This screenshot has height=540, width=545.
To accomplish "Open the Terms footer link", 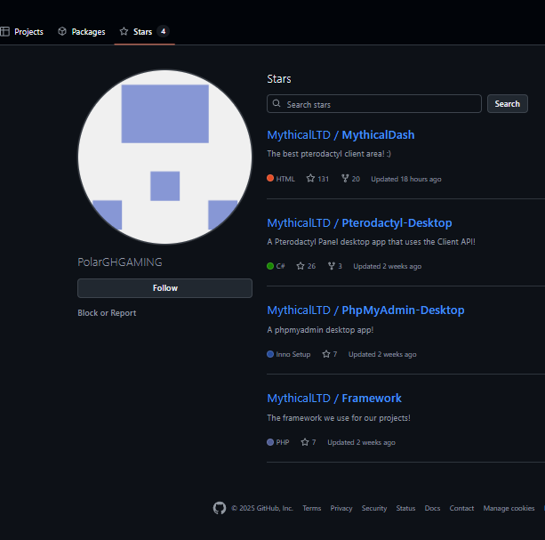I will click(x=312, y=508).
